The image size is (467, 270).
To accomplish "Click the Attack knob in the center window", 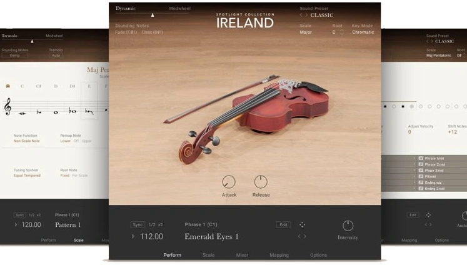I will (x=229, y=182).
